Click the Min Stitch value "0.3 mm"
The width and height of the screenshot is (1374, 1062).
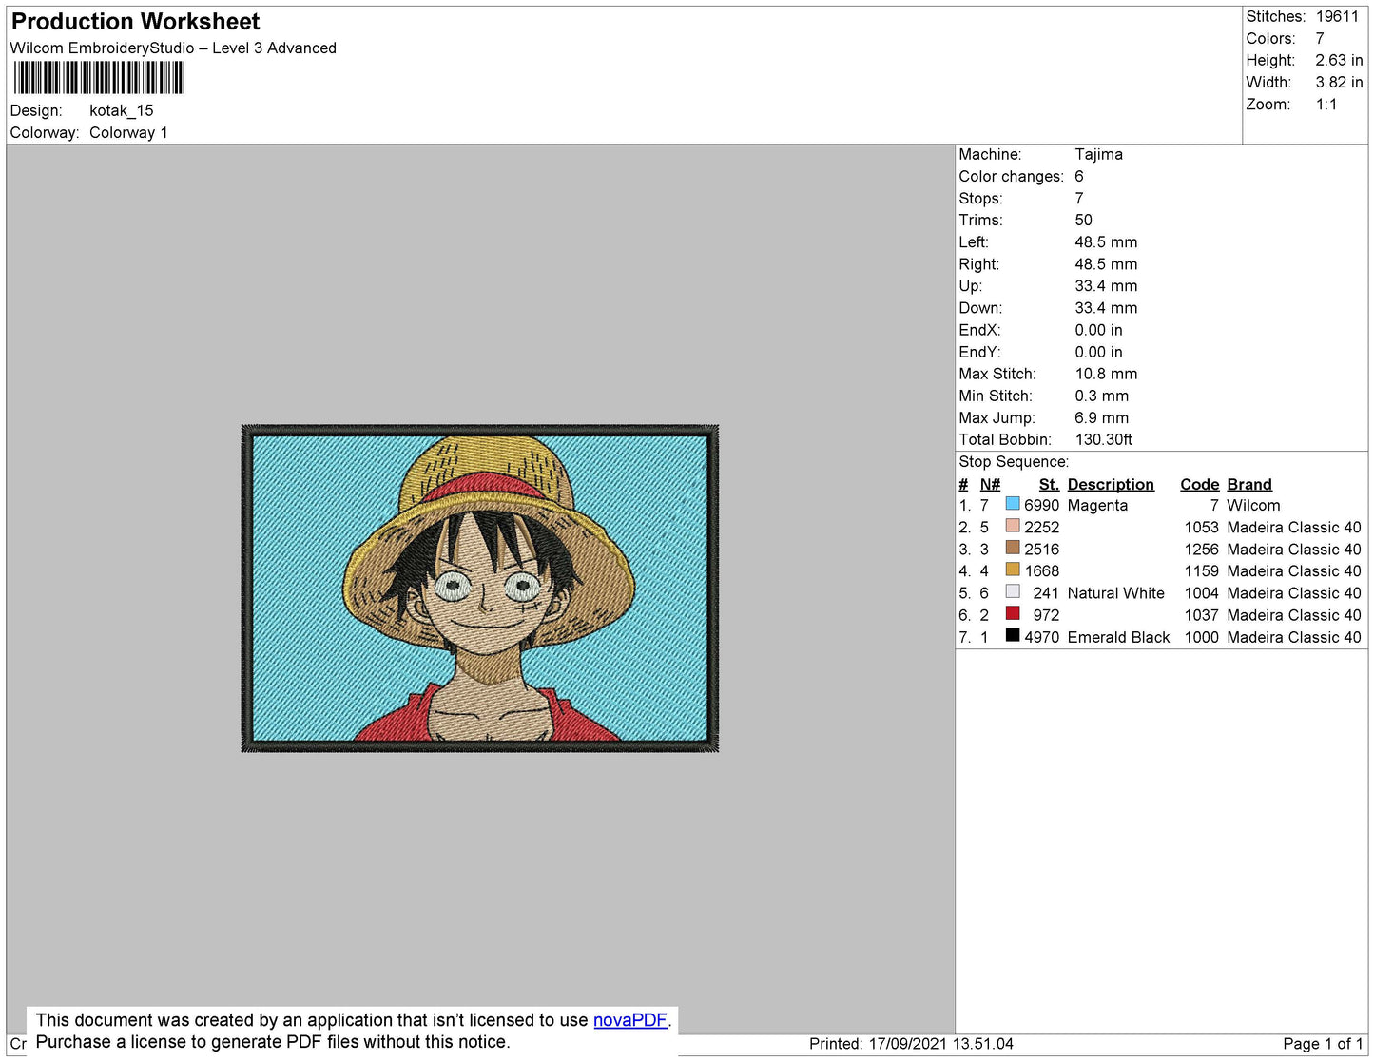(x=1102, y=396)
